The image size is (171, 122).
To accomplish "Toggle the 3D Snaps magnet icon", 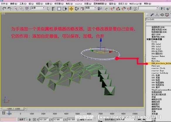I will point(112,9).
